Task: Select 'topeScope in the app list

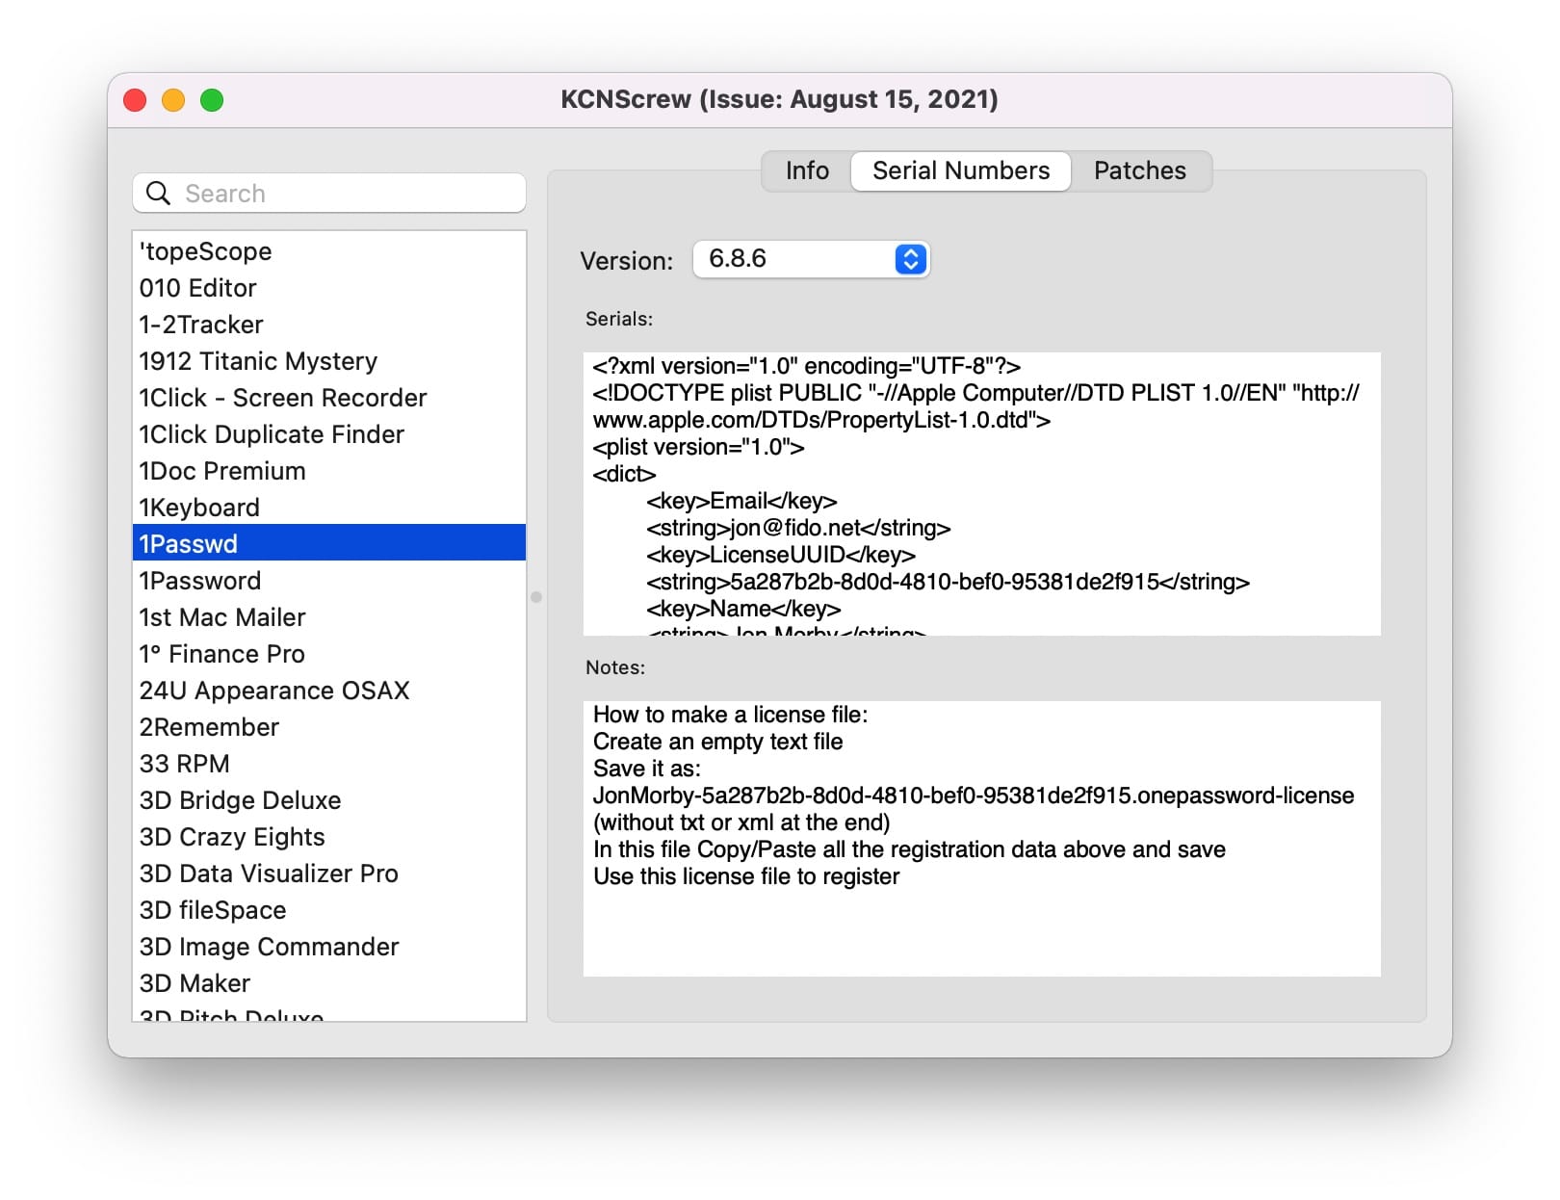Action: pos(329,251)
